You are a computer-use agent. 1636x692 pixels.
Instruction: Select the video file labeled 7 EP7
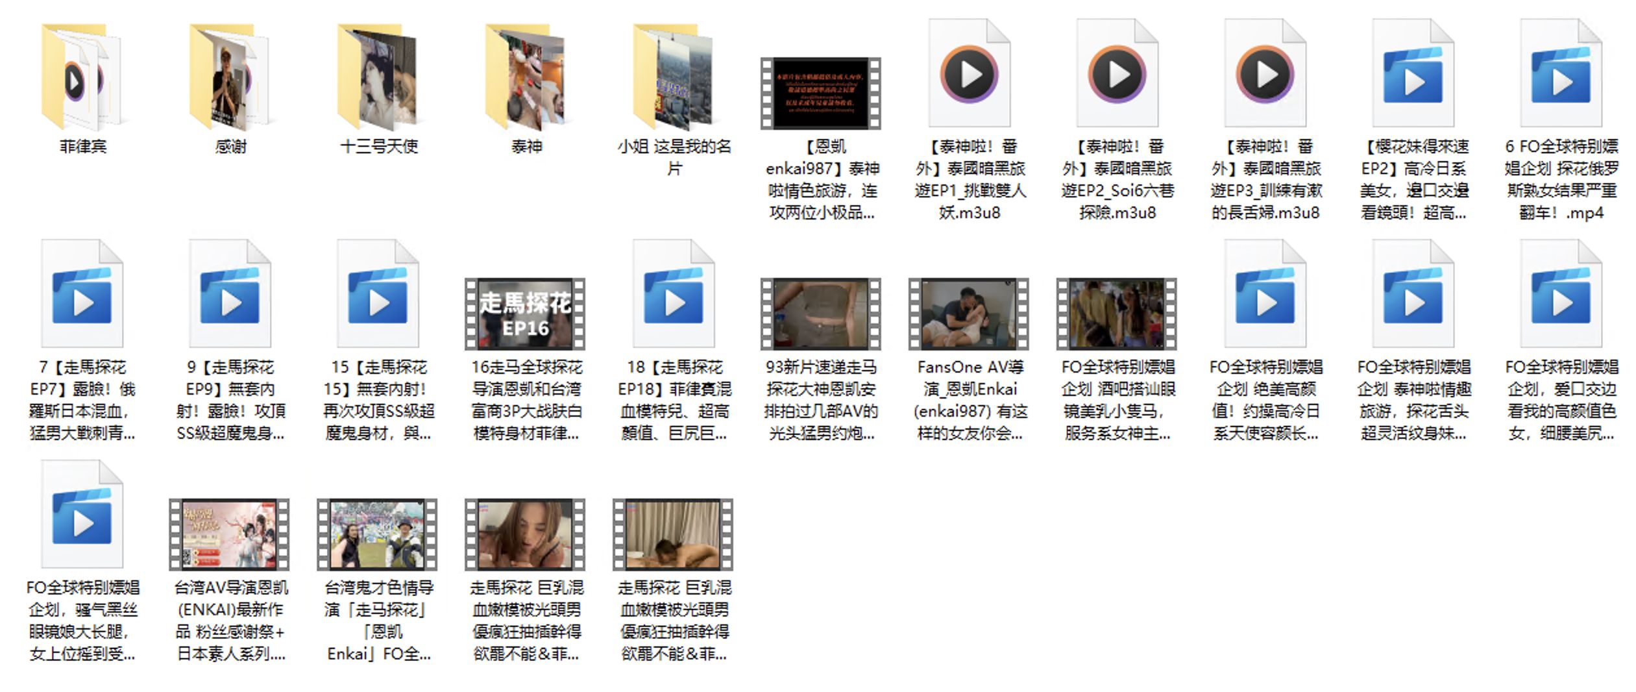pyautogui.click(x=82, y=295)
